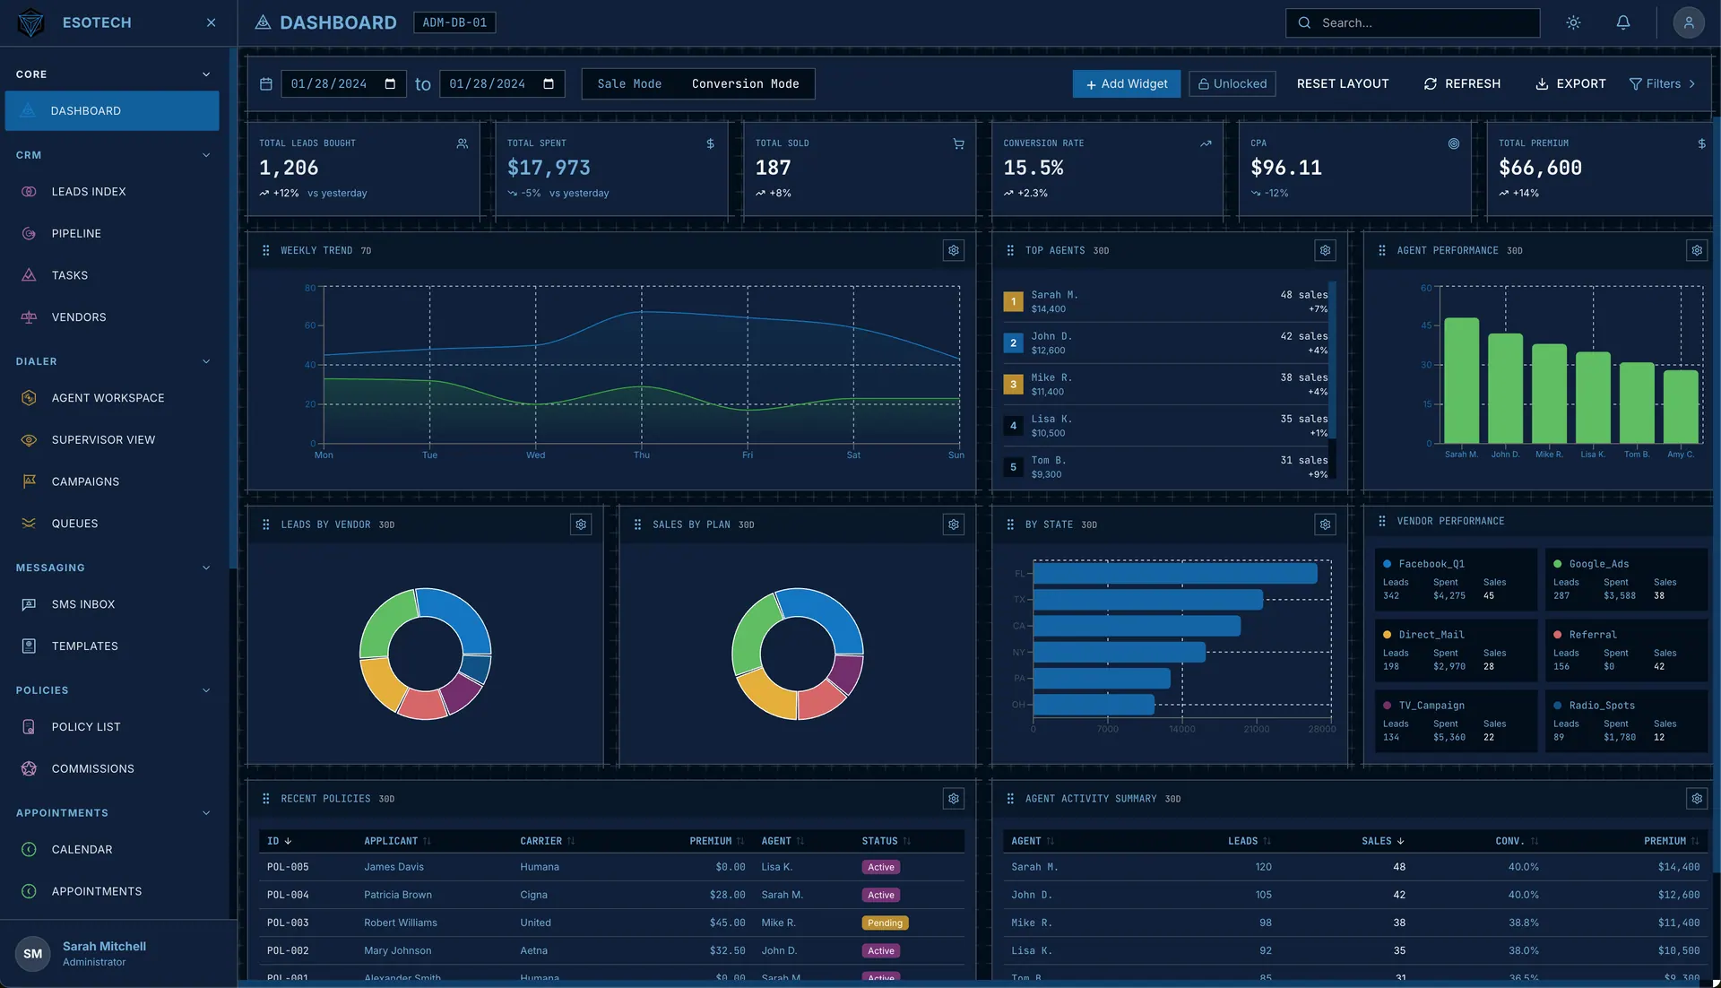This screenshot has height=988, width=1721.
Task: Expand the Filters panel
Action: click(1662, 83)
